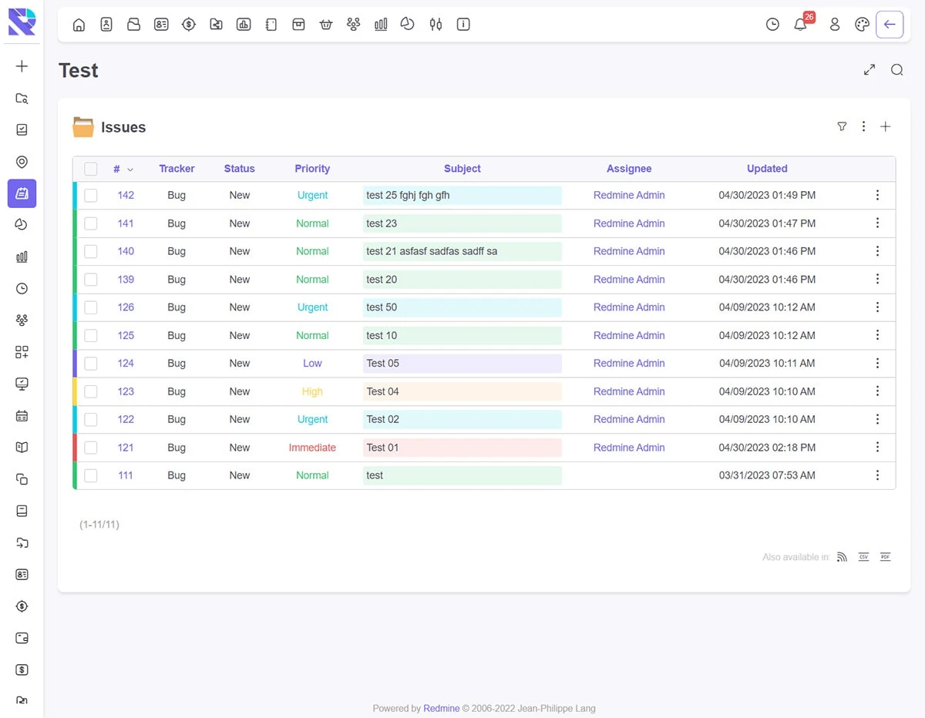The image size is (925, 718).
Task: Select the checkbox for issue 126
Action: [x=91, y=307]
